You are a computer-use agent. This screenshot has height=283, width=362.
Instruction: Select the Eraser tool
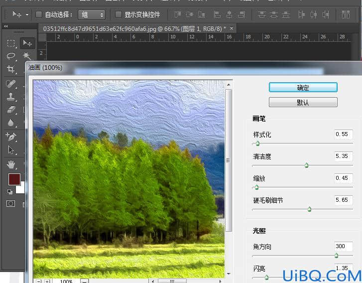11,110
